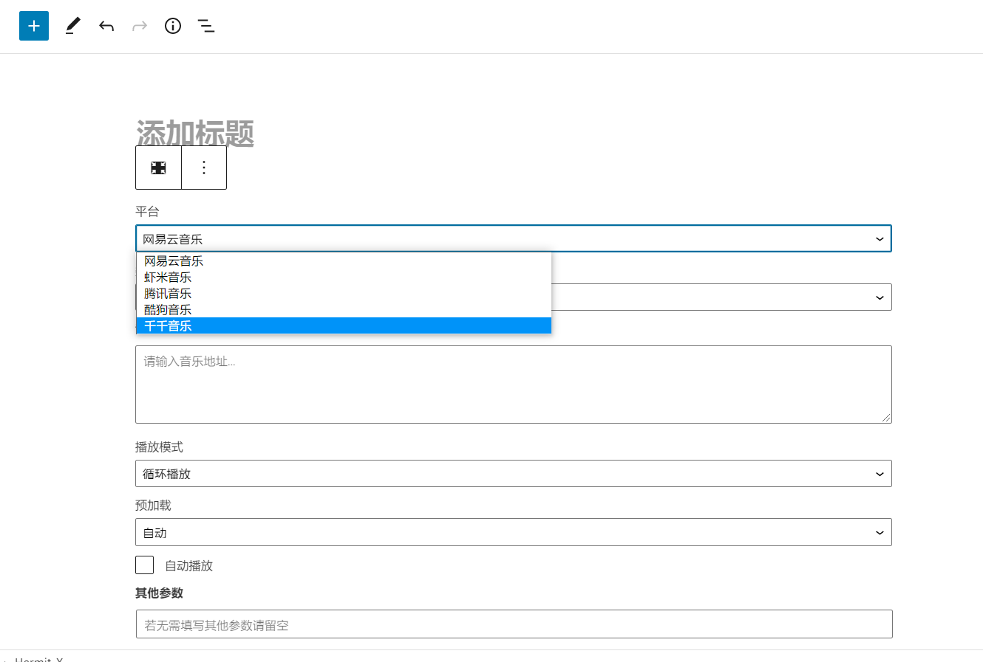
Task: Expand the 播放模式 dropdown set to 循环播放
Action: [x=514, y=474]
